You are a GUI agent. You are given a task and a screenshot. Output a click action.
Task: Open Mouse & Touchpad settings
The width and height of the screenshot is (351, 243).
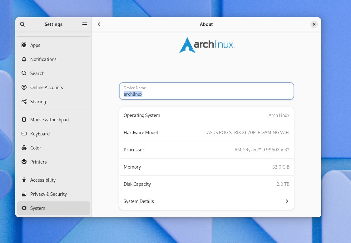pyautogui.click(x=53, y=120)
